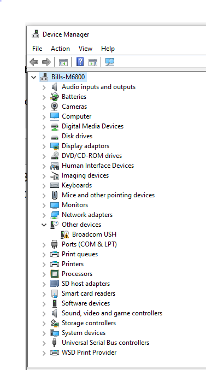
Task: Select the Bills-M6800 root label
Action: coord(68,77)
